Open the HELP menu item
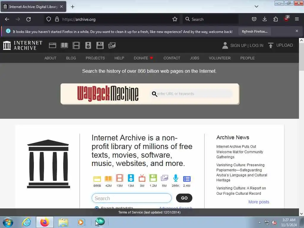The height and width of the screenshot is (228, 304). 119,58
